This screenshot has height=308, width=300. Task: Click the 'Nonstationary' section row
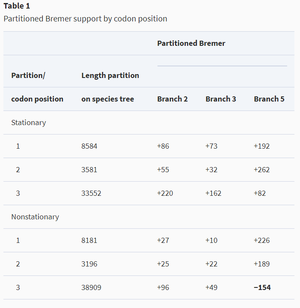tap(149, 217)
